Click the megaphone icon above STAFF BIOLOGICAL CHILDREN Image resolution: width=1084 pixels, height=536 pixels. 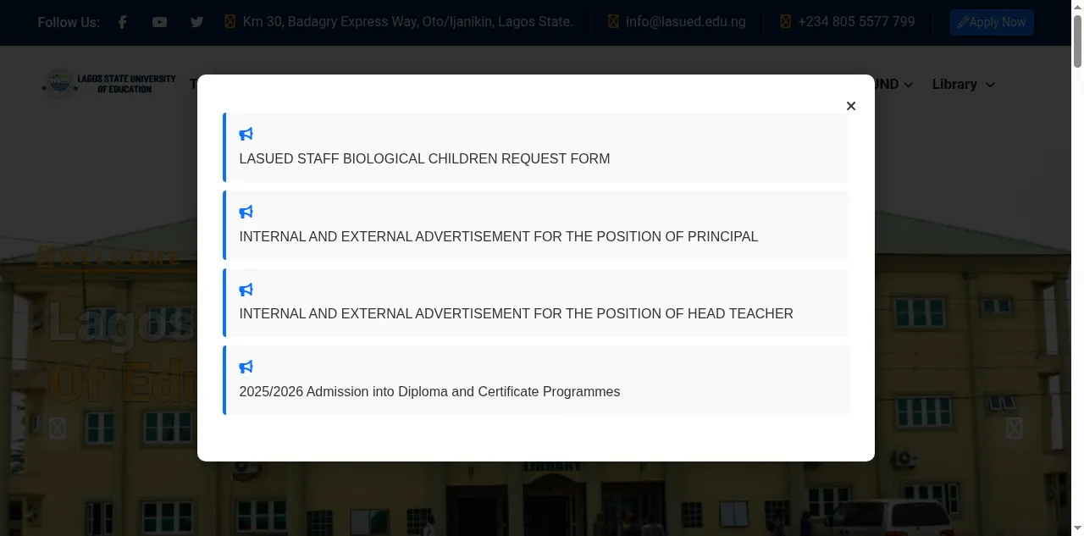pos(246,134)
